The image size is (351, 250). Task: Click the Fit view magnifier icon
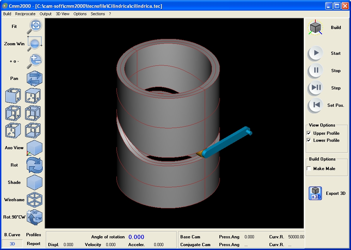[x=35, y=26]
